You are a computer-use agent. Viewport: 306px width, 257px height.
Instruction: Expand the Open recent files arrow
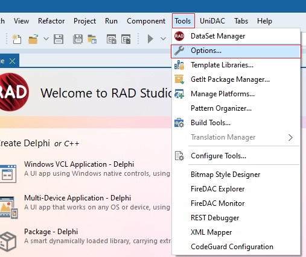click(46, 39)
